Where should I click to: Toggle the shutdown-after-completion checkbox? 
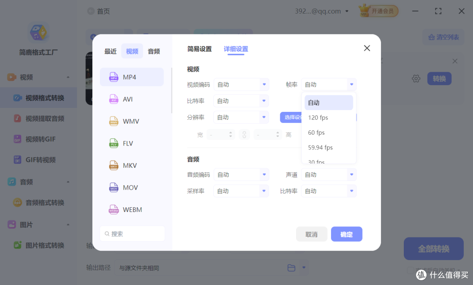pos(410,270)
